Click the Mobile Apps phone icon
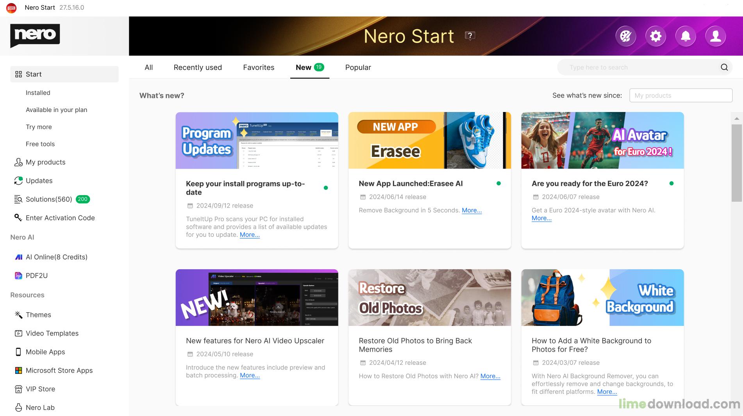Image resolution: width=743 pixels, height=416 pixels. click(x=18, y=352)
